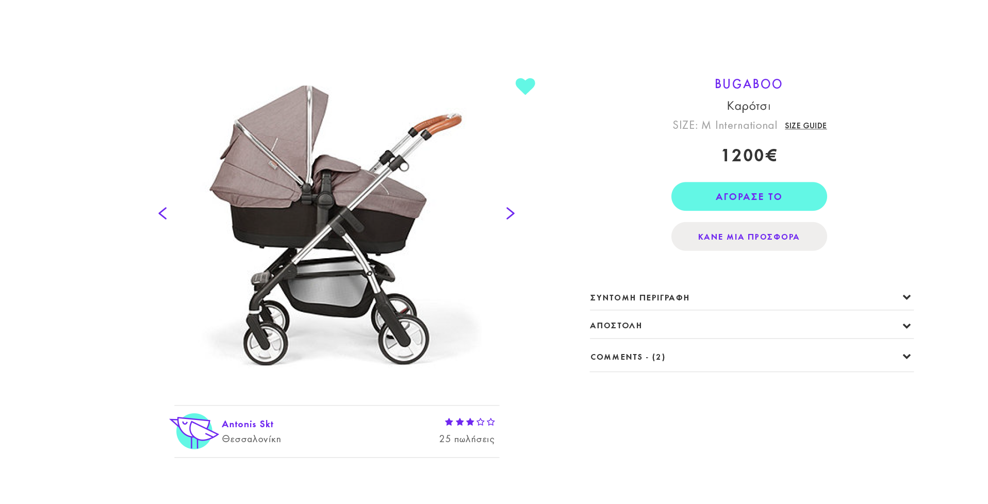This screenshot has height=504, width=988.
Task: Click the third star in the rating
Action: 470,422
